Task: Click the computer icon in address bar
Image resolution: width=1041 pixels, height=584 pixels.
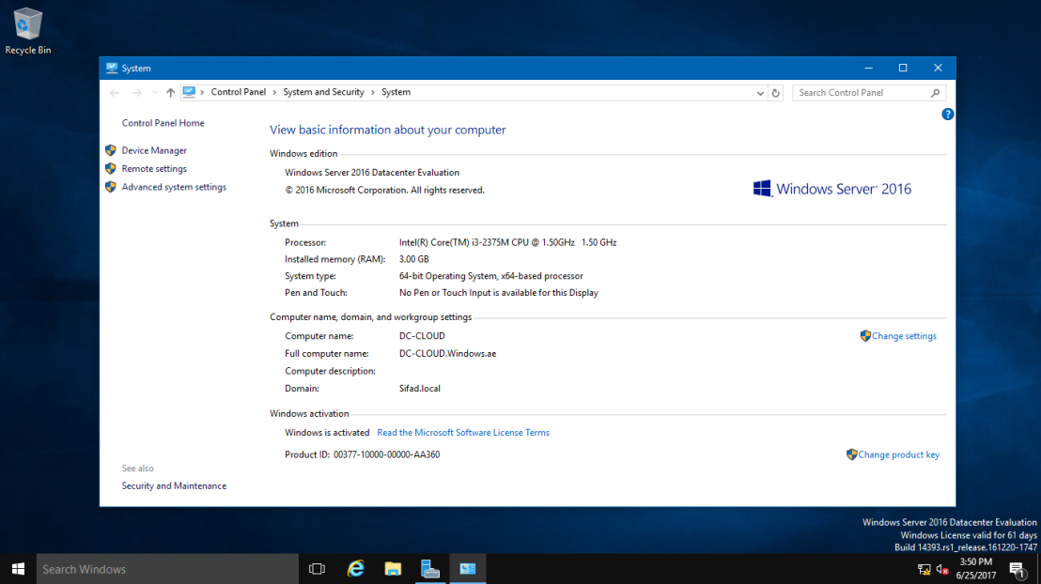Action: tap(189, 92)
